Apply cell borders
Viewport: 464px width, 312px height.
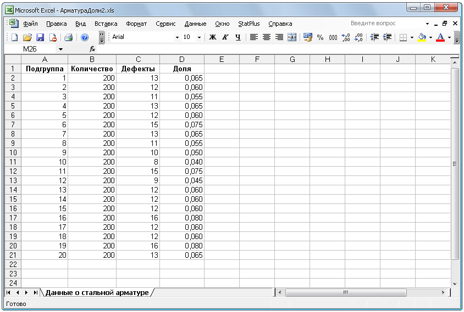tap(403, 37)
